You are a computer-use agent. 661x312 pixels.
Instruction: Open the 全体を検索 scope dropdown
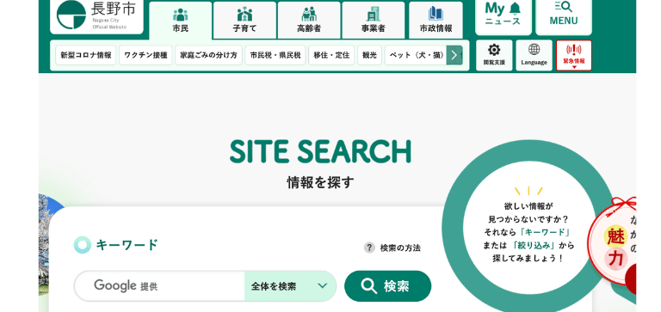(x=290, y=286)
